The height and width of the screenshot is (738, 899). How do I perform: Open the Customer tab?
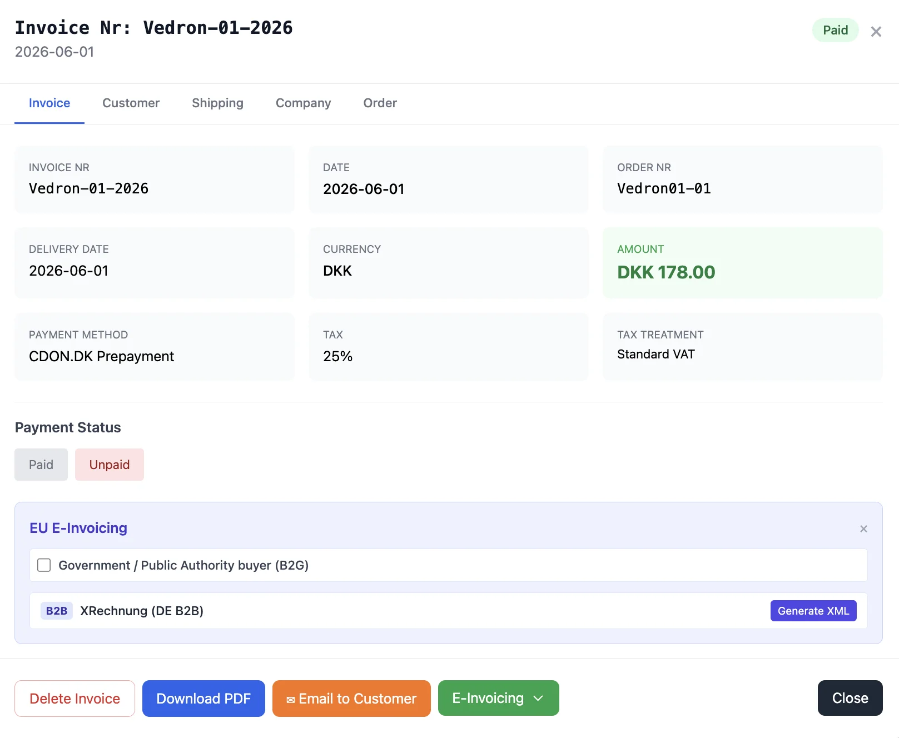[x=131, y=103]
